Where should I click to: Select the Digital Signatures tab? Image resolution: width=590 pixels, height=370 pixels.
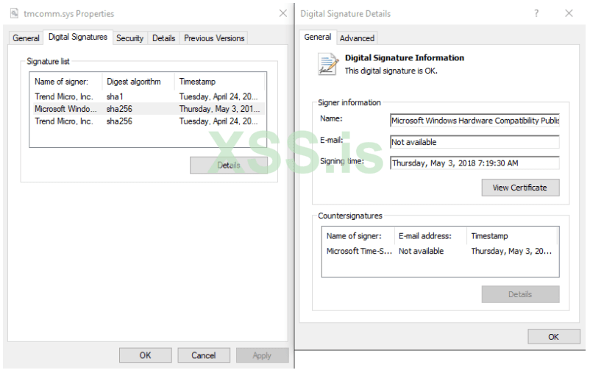[78, 37]
